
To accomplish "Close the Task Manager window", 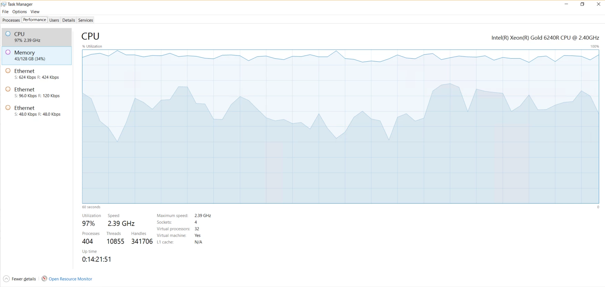I will point(598,4).
